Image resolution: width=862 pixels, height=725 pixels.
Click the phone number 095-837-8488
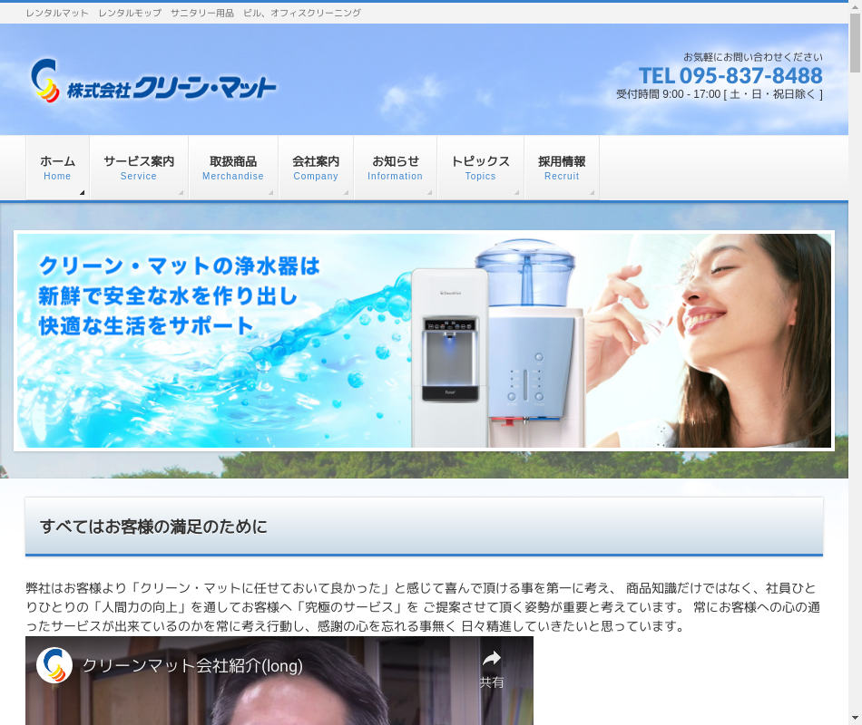[730, 75]
